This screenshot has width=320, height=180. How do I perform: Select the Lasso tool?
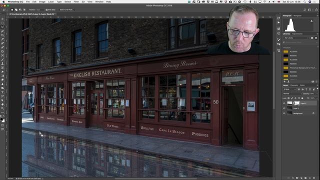pos(2,27)
